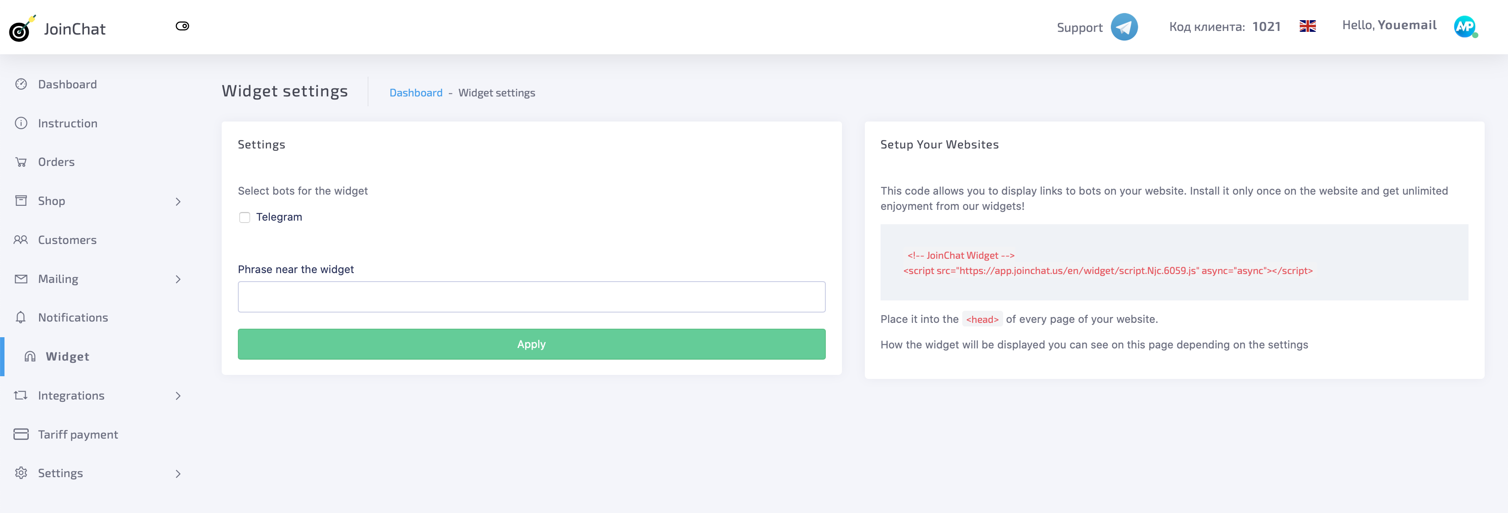Screen dimensions: 1508x513
Task: Expand the Integrations submenu
Action: [179, 396]
